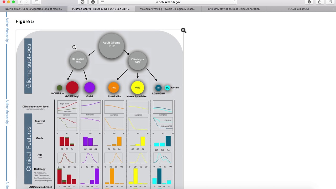This screenshot has width=336, height=189.
Task: Open the Adblock Plus extension
Action: 82,2
